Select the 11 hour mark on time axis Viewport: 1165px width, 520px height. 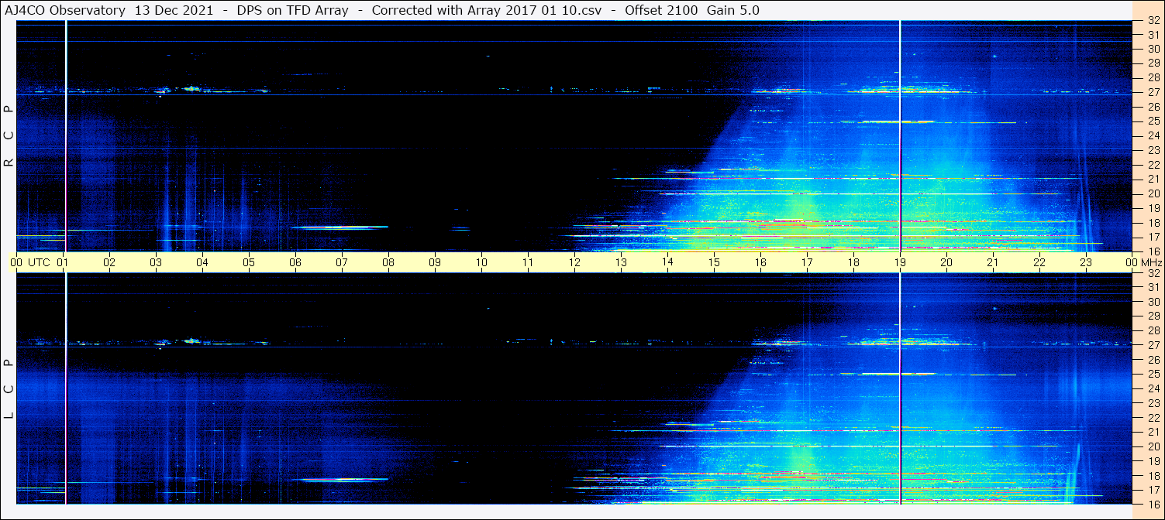(528, 262)
